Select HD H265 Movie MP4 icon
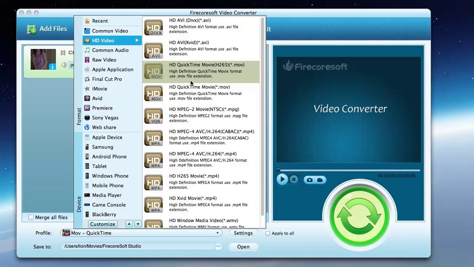The width and height of the screenshot is (474, 267). click(153, 183)
